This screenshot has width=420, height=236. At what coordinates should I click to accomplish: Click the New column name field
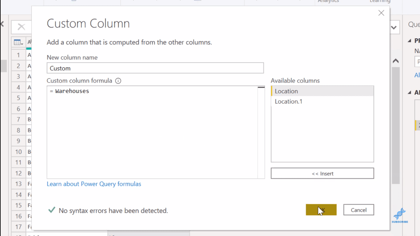click(x=155, y=68)
